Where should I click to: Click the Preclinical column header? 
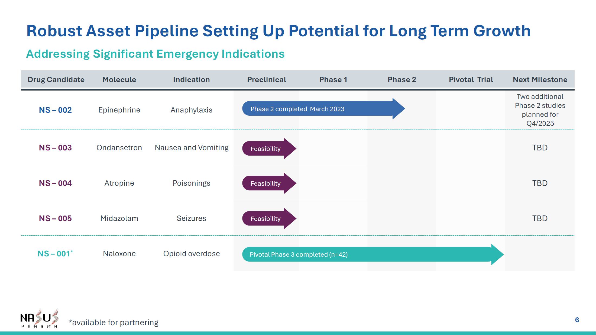click(x=267, y=80)
